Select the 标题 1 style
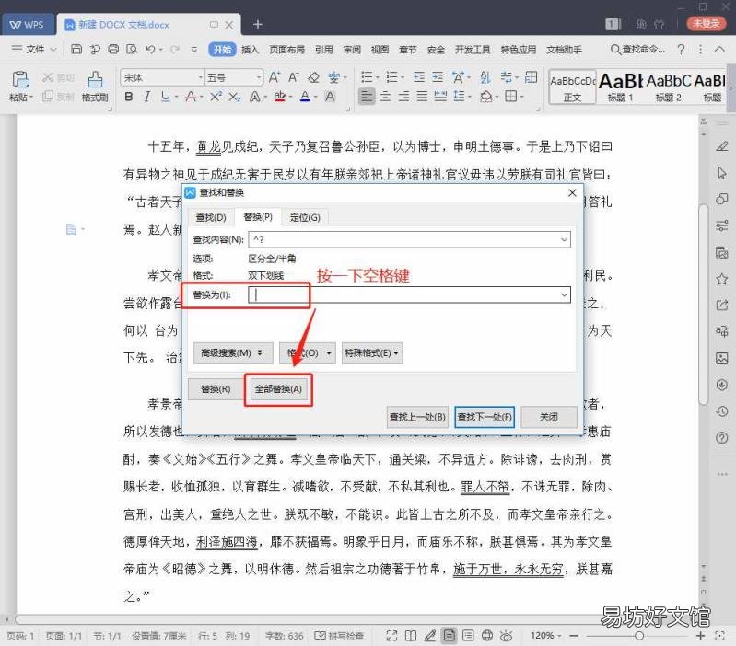 click(x=621, y=88)
